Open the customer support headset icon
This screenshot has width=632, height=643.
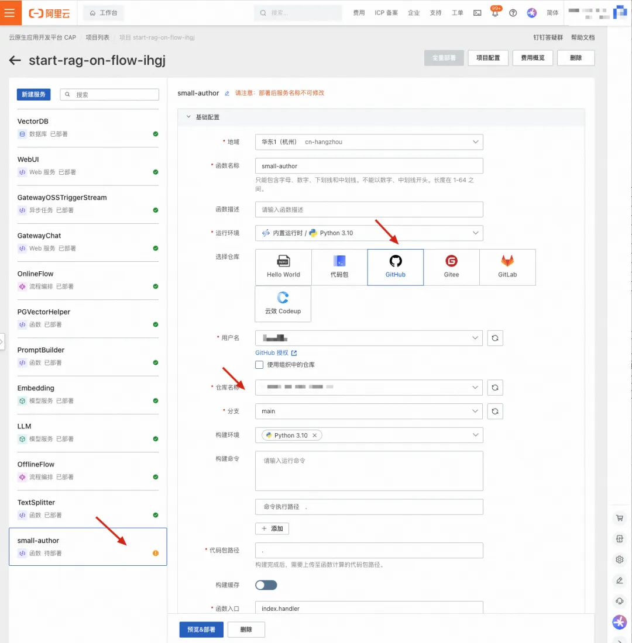tap(620, 601)
